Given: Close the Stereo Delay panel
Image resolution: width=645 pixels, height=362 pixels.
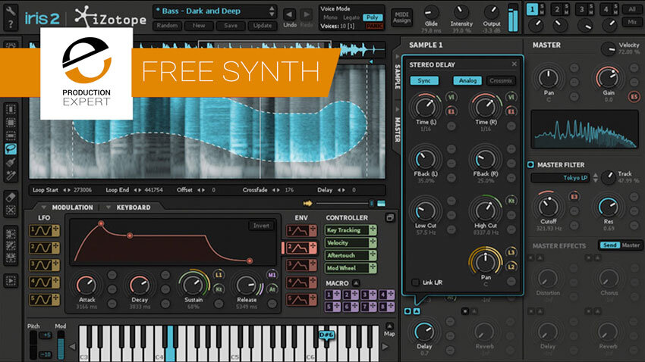Looking at the screenshot, I should click(x=514, y=64).
